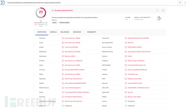This screenshot has width=186, height=109.
Task: Click the community score upvote icon
Action: (x=46, y=24)
